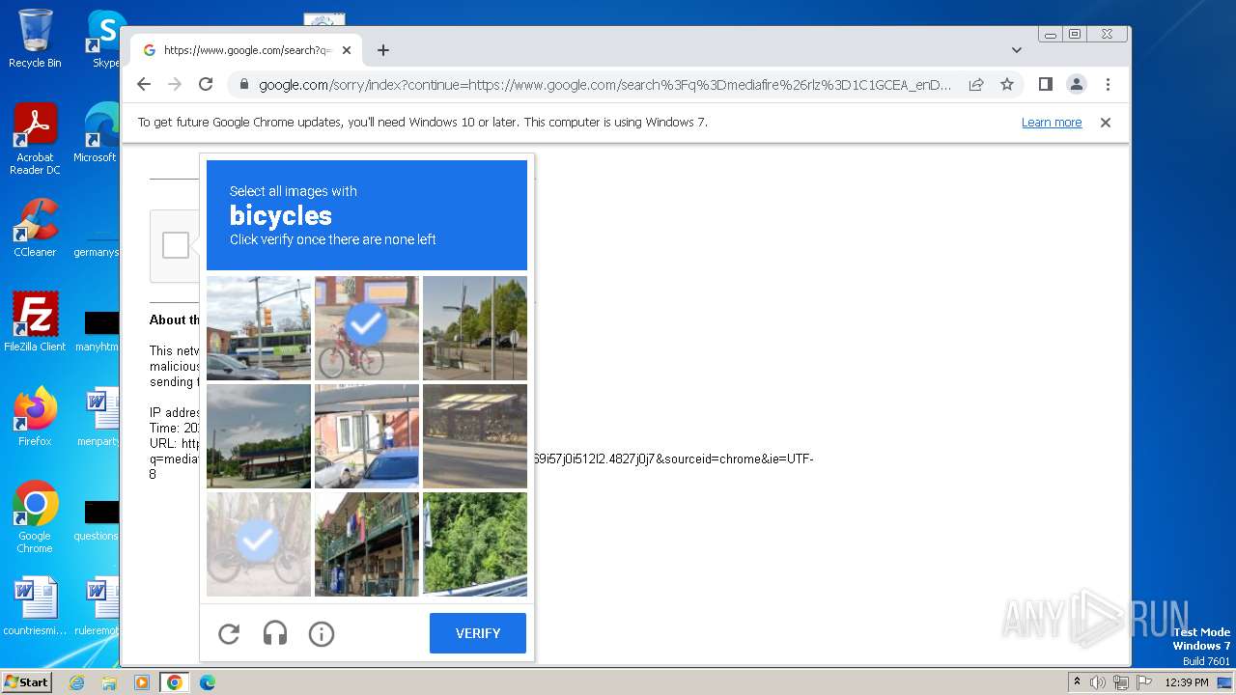Reload the page in Chrome
Viewport: 1236px width, 695px height.
(206, 84)
